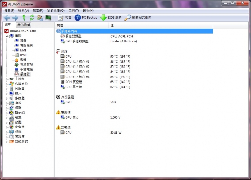Open the 我的最愛(O) menu

pos(56,11)
